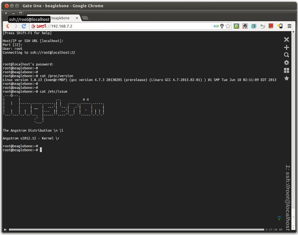Viewport: 298px width, 235px height.
Task: Click the vertical '1: ssh://root@localhost' terminal label
Action: pos(288,198)
